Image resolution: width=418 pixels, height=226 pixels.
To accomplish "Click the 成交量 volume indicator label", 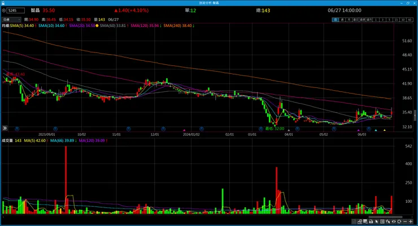I will pos(7,140).
